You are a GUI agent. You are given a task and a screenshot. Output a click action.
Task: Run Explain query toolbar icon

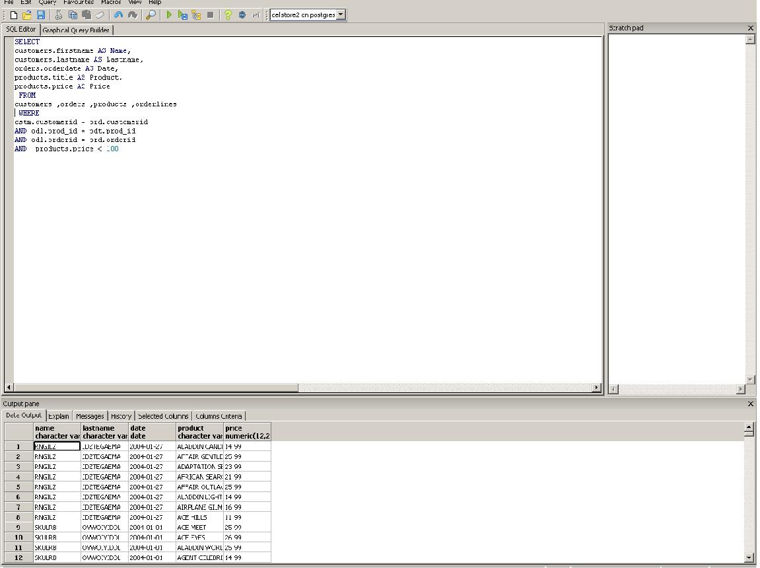coord(196,15)
